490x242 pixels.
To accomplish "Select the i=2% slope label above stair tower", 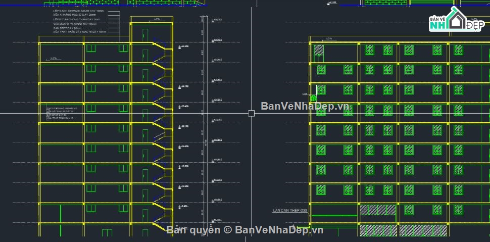I will [x=157, y=20].
